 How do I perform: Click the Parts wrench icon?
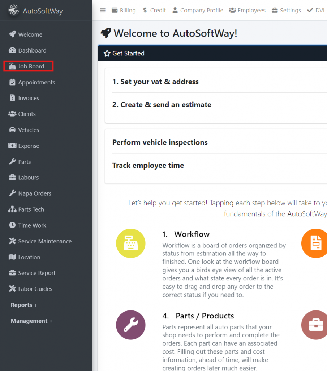click(x=12, y=162)
